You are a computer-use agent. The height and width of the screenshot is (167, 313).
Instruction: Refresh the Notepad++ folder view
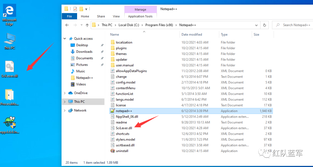[265, 25]
